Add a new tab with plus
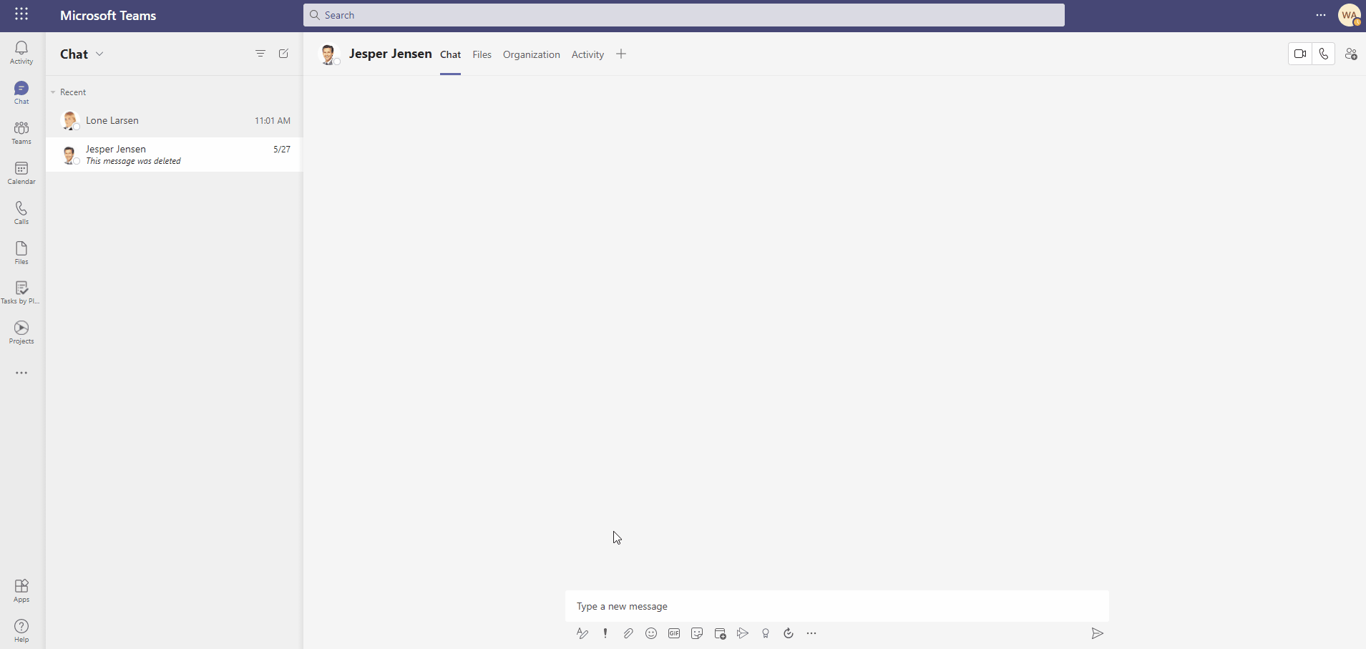Screen dimensions: 1366x649 pyautogui.click(x=621, y=54)
